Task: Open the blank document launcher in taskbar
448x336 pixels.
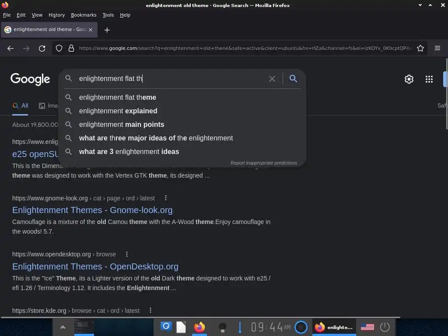Action: click(181, 327)
